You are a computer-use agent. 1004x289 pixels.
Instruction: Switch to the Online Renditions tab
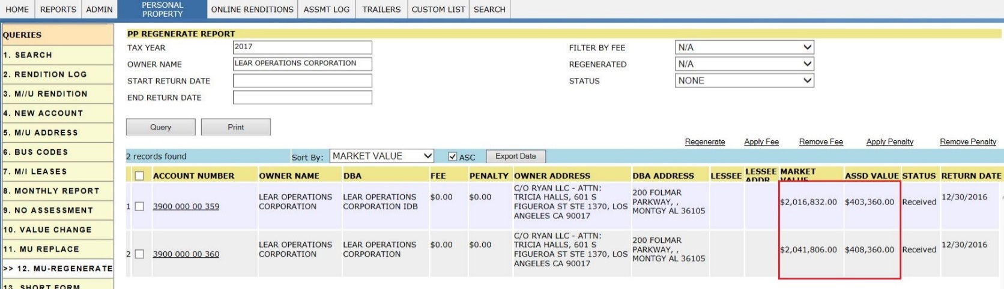click(x=252, y=10)
